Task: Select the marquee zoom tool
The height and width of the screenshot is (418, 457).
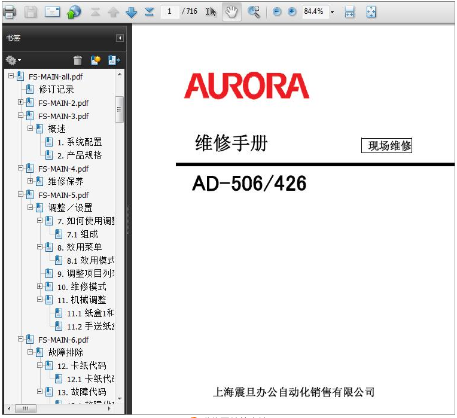Action: [x=254, y=12]
